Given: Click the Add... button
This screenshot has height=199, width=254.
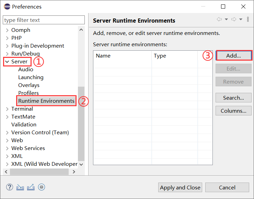Looking at the screenshot, I should point(233,55).
